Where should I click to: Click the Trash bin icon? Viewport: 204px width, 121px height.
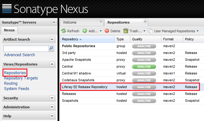pos(126,31)
